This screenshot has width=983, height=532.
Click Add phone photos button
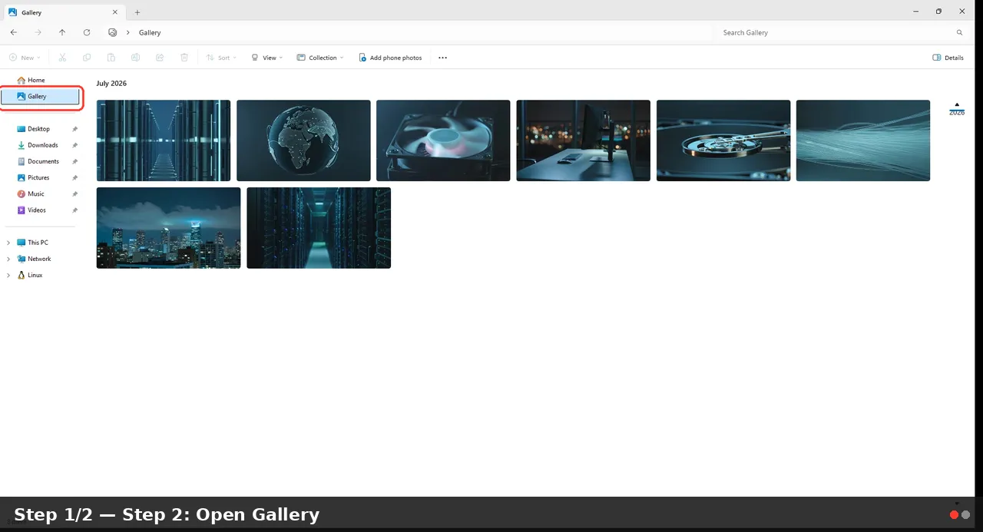[x=390, y=58]
